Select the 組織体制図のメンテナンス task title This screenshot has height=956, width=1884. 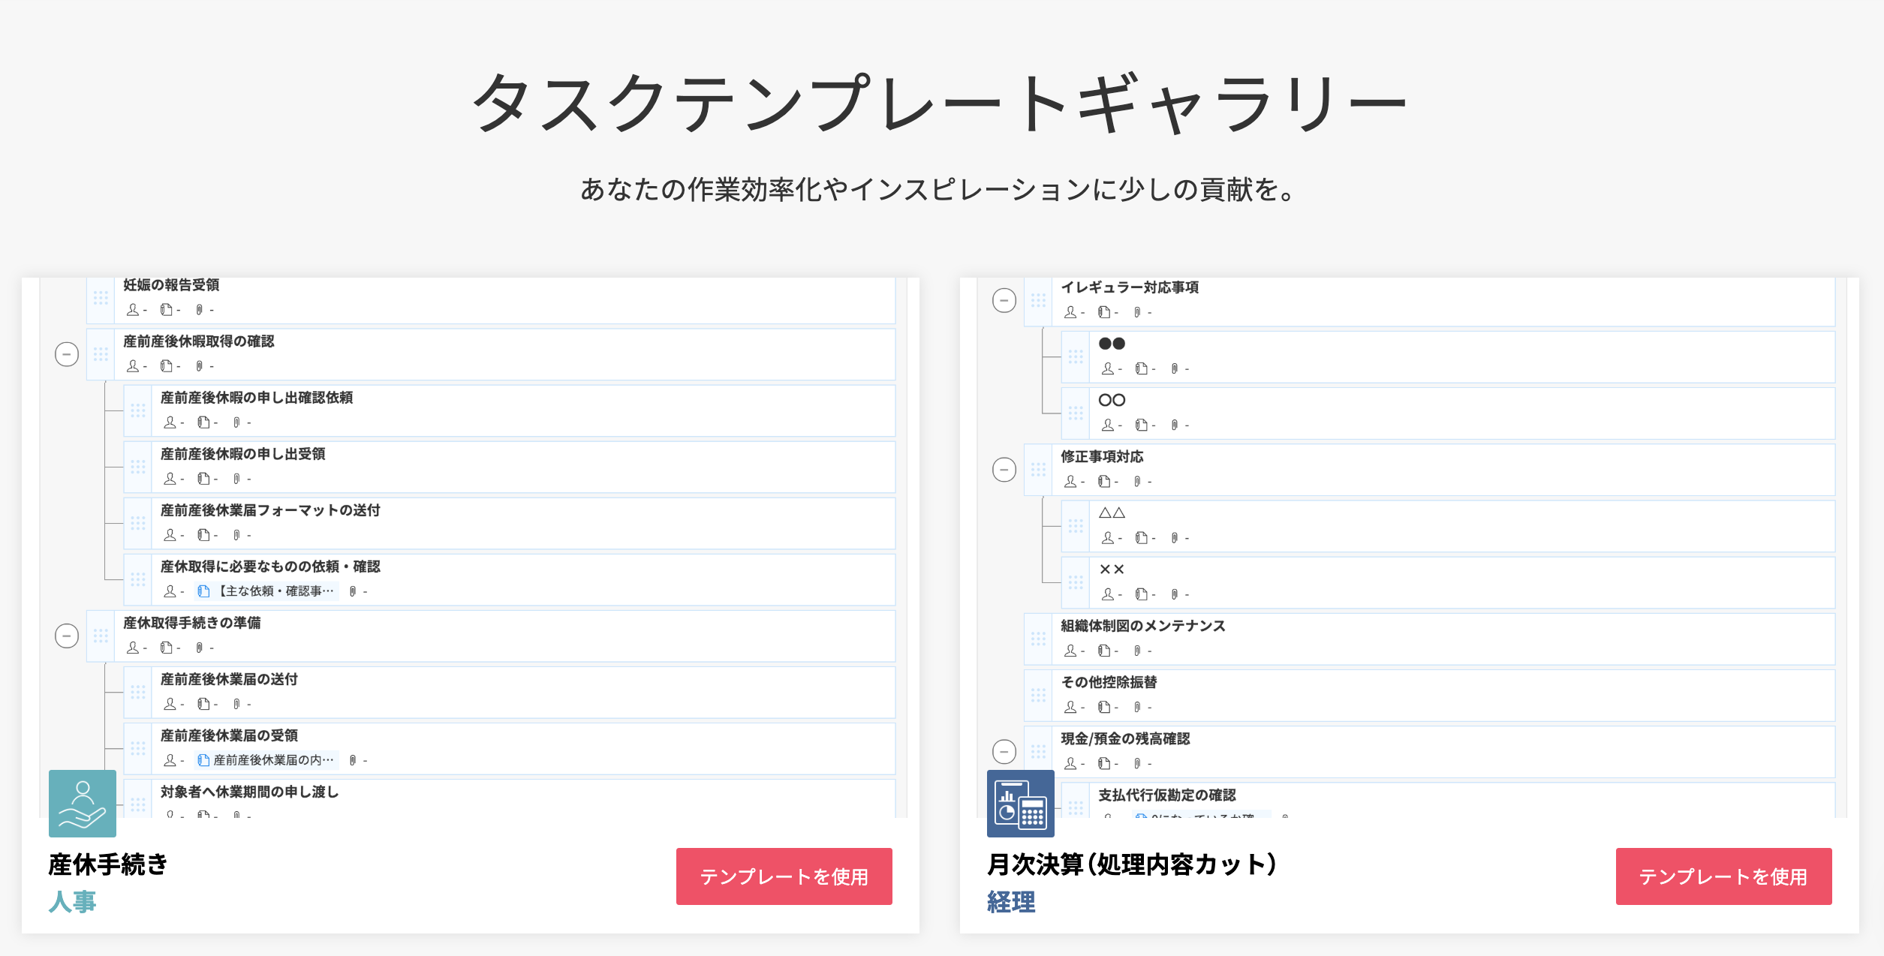(x=1143, y=626)
